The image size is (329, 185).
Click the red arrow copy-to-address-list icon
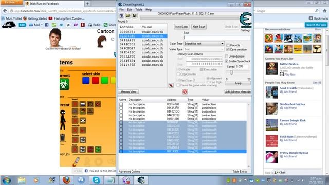(x=171, y=85)
